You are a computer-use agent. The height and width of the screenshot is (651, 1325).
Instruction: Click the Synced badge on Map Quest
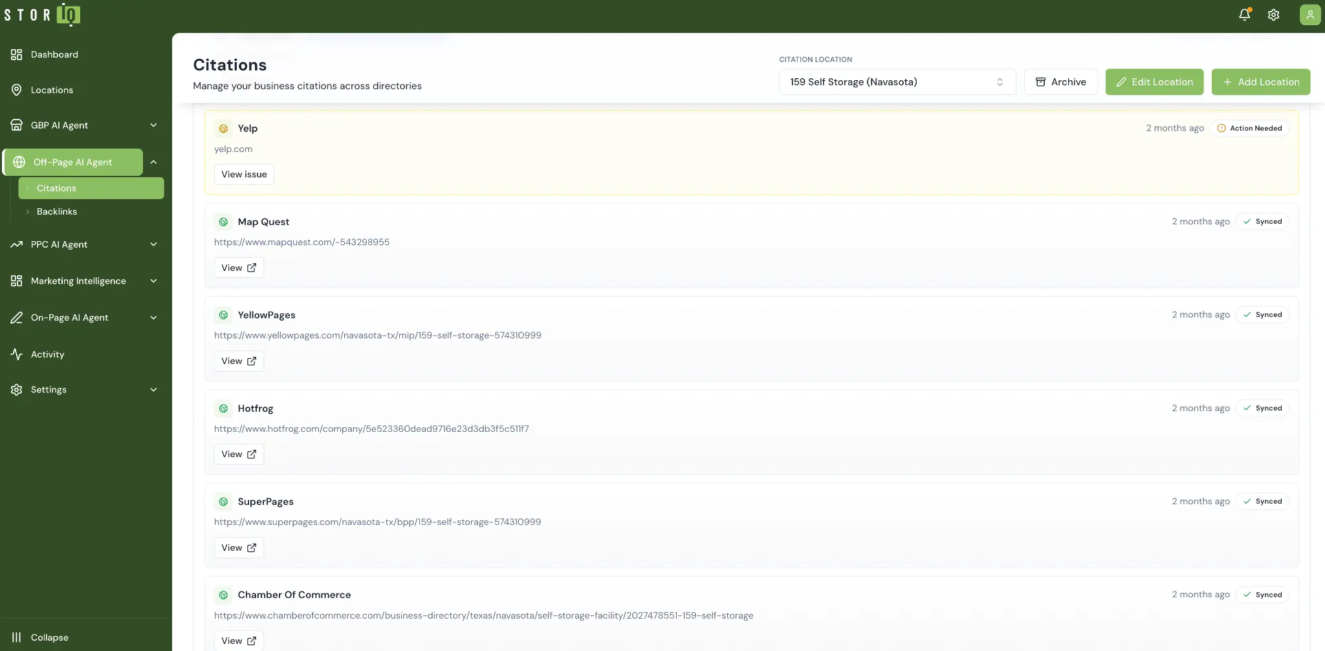(x=1262, y=222)
